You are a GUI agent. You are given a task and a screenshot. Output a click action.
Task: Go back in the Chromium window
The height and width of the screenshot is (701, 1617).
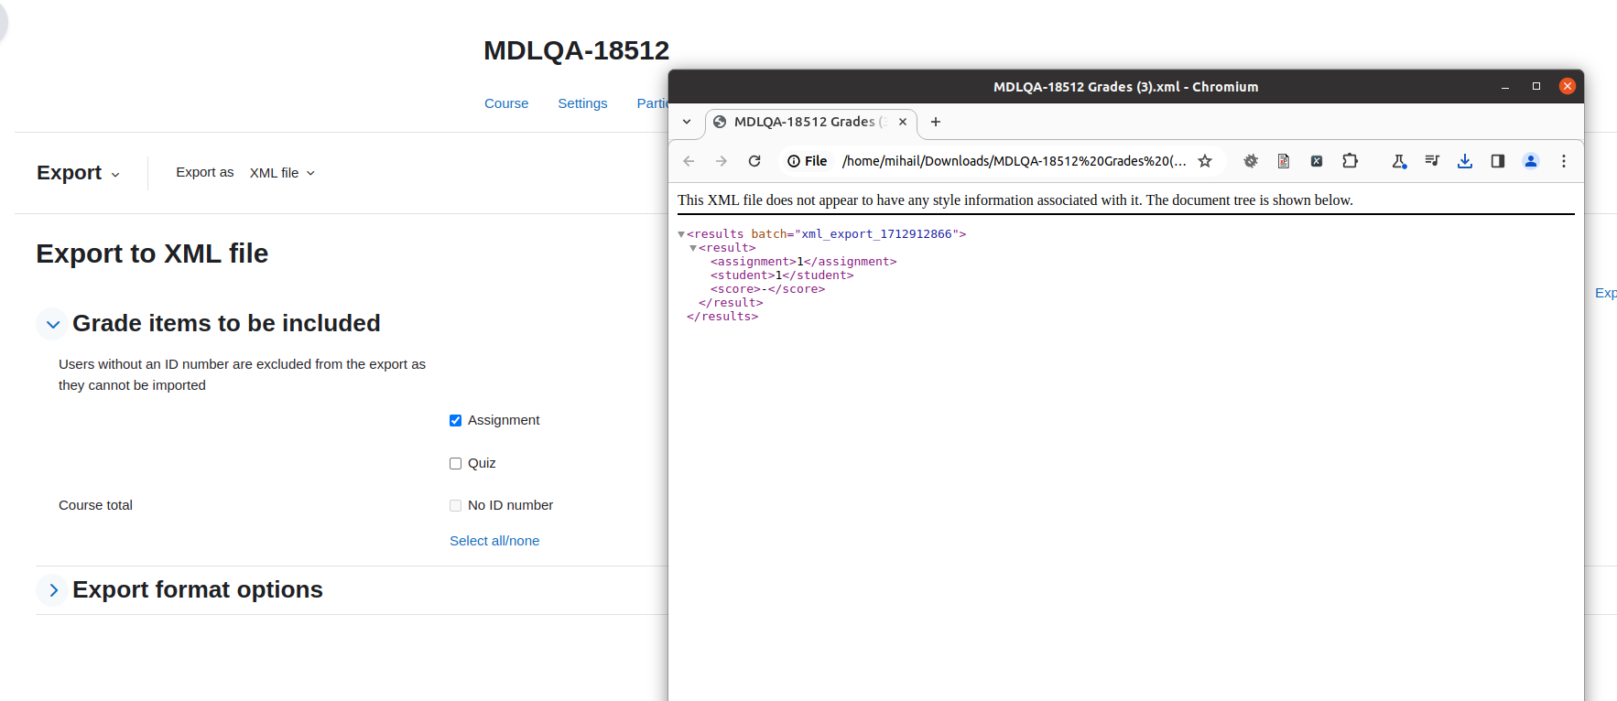[689, 161]
